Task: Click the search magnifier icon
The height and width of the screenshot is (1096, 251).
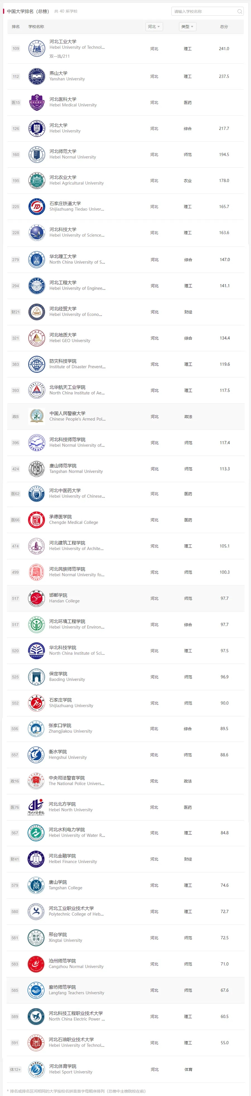Action: (240, 11)
